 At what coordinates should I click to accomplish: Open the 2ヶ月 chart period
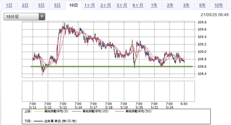click(106, 5)
